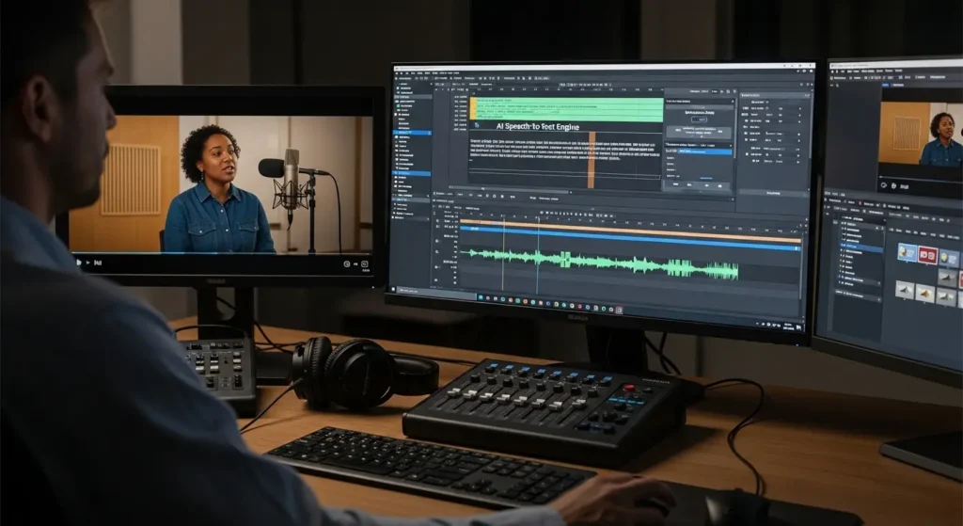Open the settings icon in the left video player
Viewport: 963px width, 526px height.
(x=347, y=264)
